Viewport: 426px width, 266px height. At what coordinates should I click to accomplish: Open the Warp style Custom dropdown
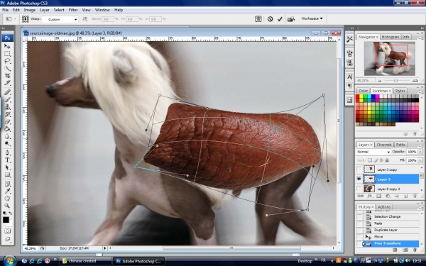point(60,19)
